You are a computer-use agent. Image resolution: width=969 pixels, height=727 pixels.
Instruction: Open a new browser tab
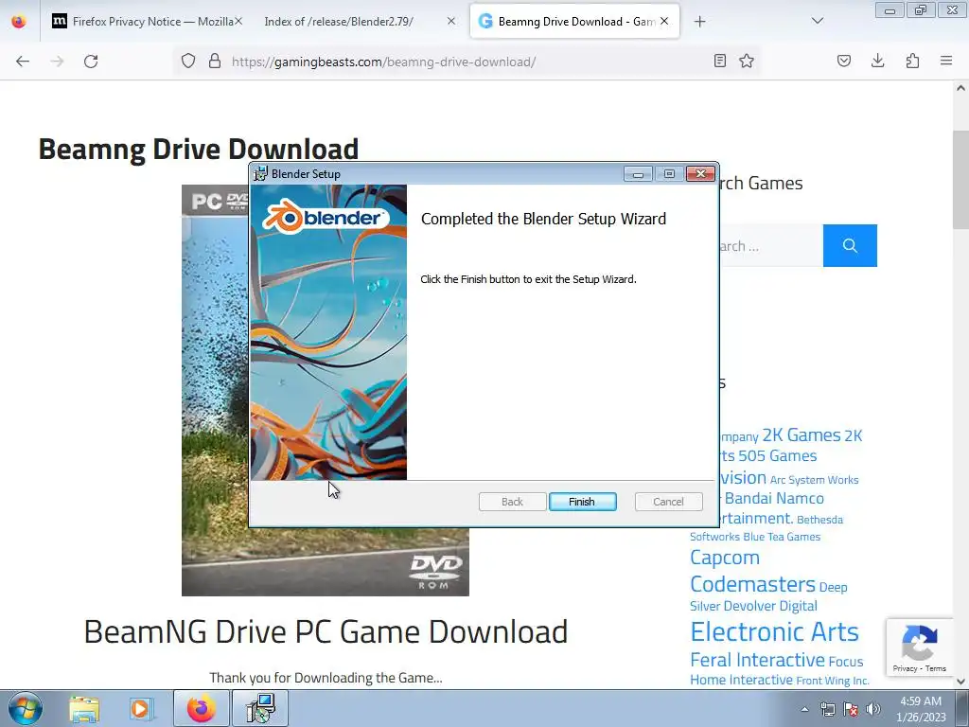[x=699, y=22]
